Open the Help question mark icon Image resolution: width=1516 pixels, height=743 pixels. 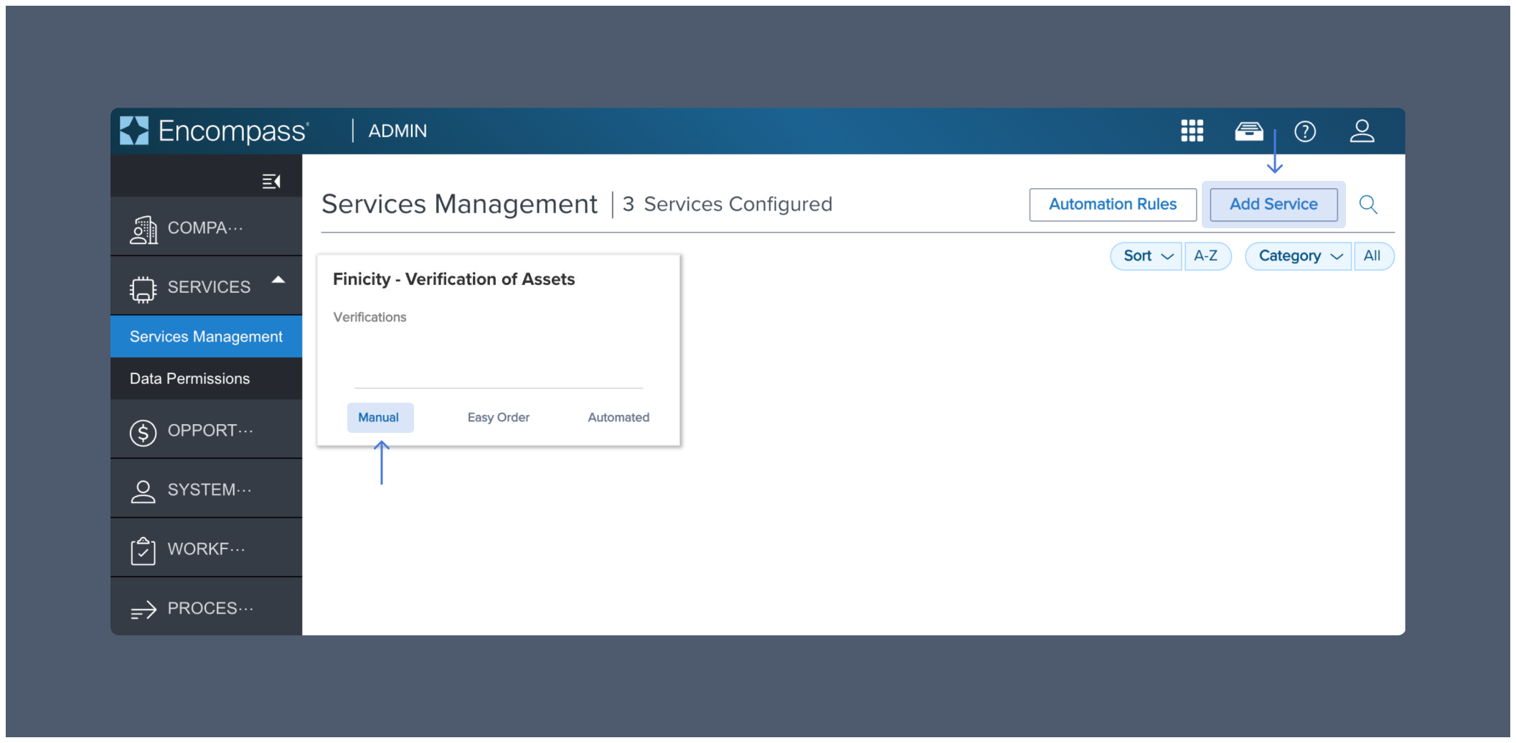pos(1305,131)
